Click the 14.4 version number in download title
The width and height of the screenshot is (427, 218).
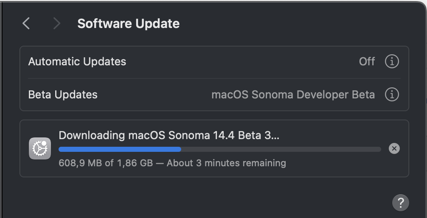pyautogui.click(x=223, y=135)
